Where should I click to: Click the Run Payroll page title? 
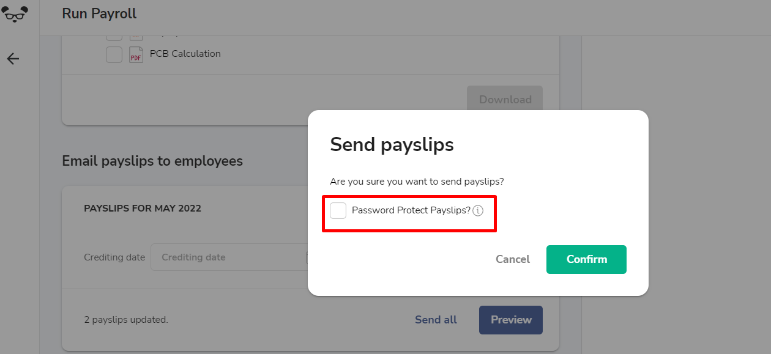99,13
